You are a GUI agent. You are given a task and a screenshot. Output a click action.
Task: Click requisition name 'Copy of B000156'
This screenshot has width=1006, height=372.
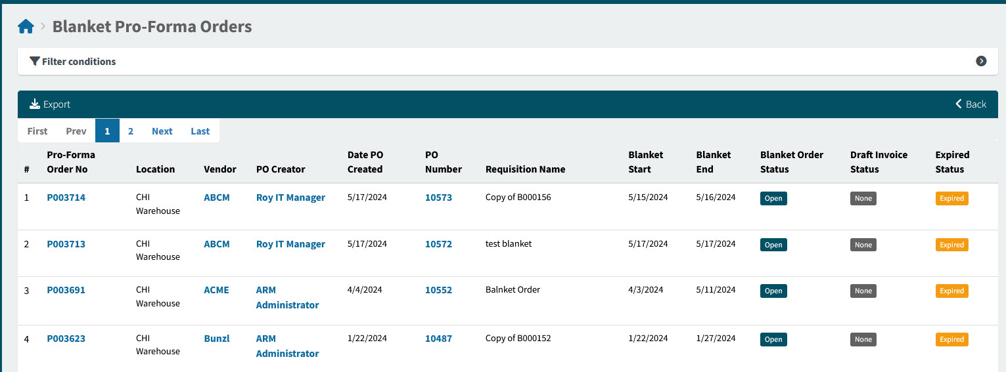518,197
